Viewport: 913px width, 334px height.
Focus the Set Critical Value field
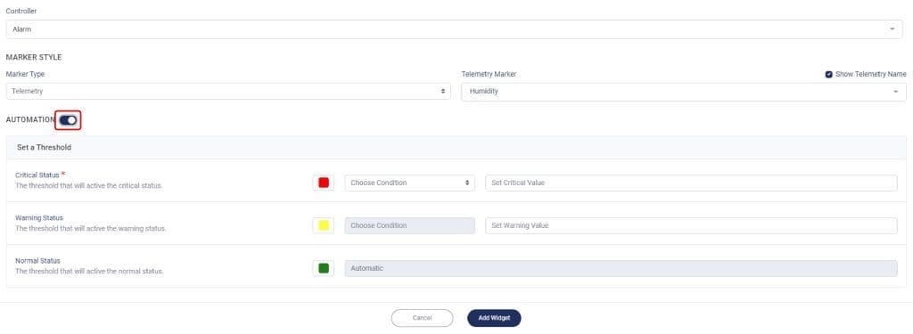point(691,183)
